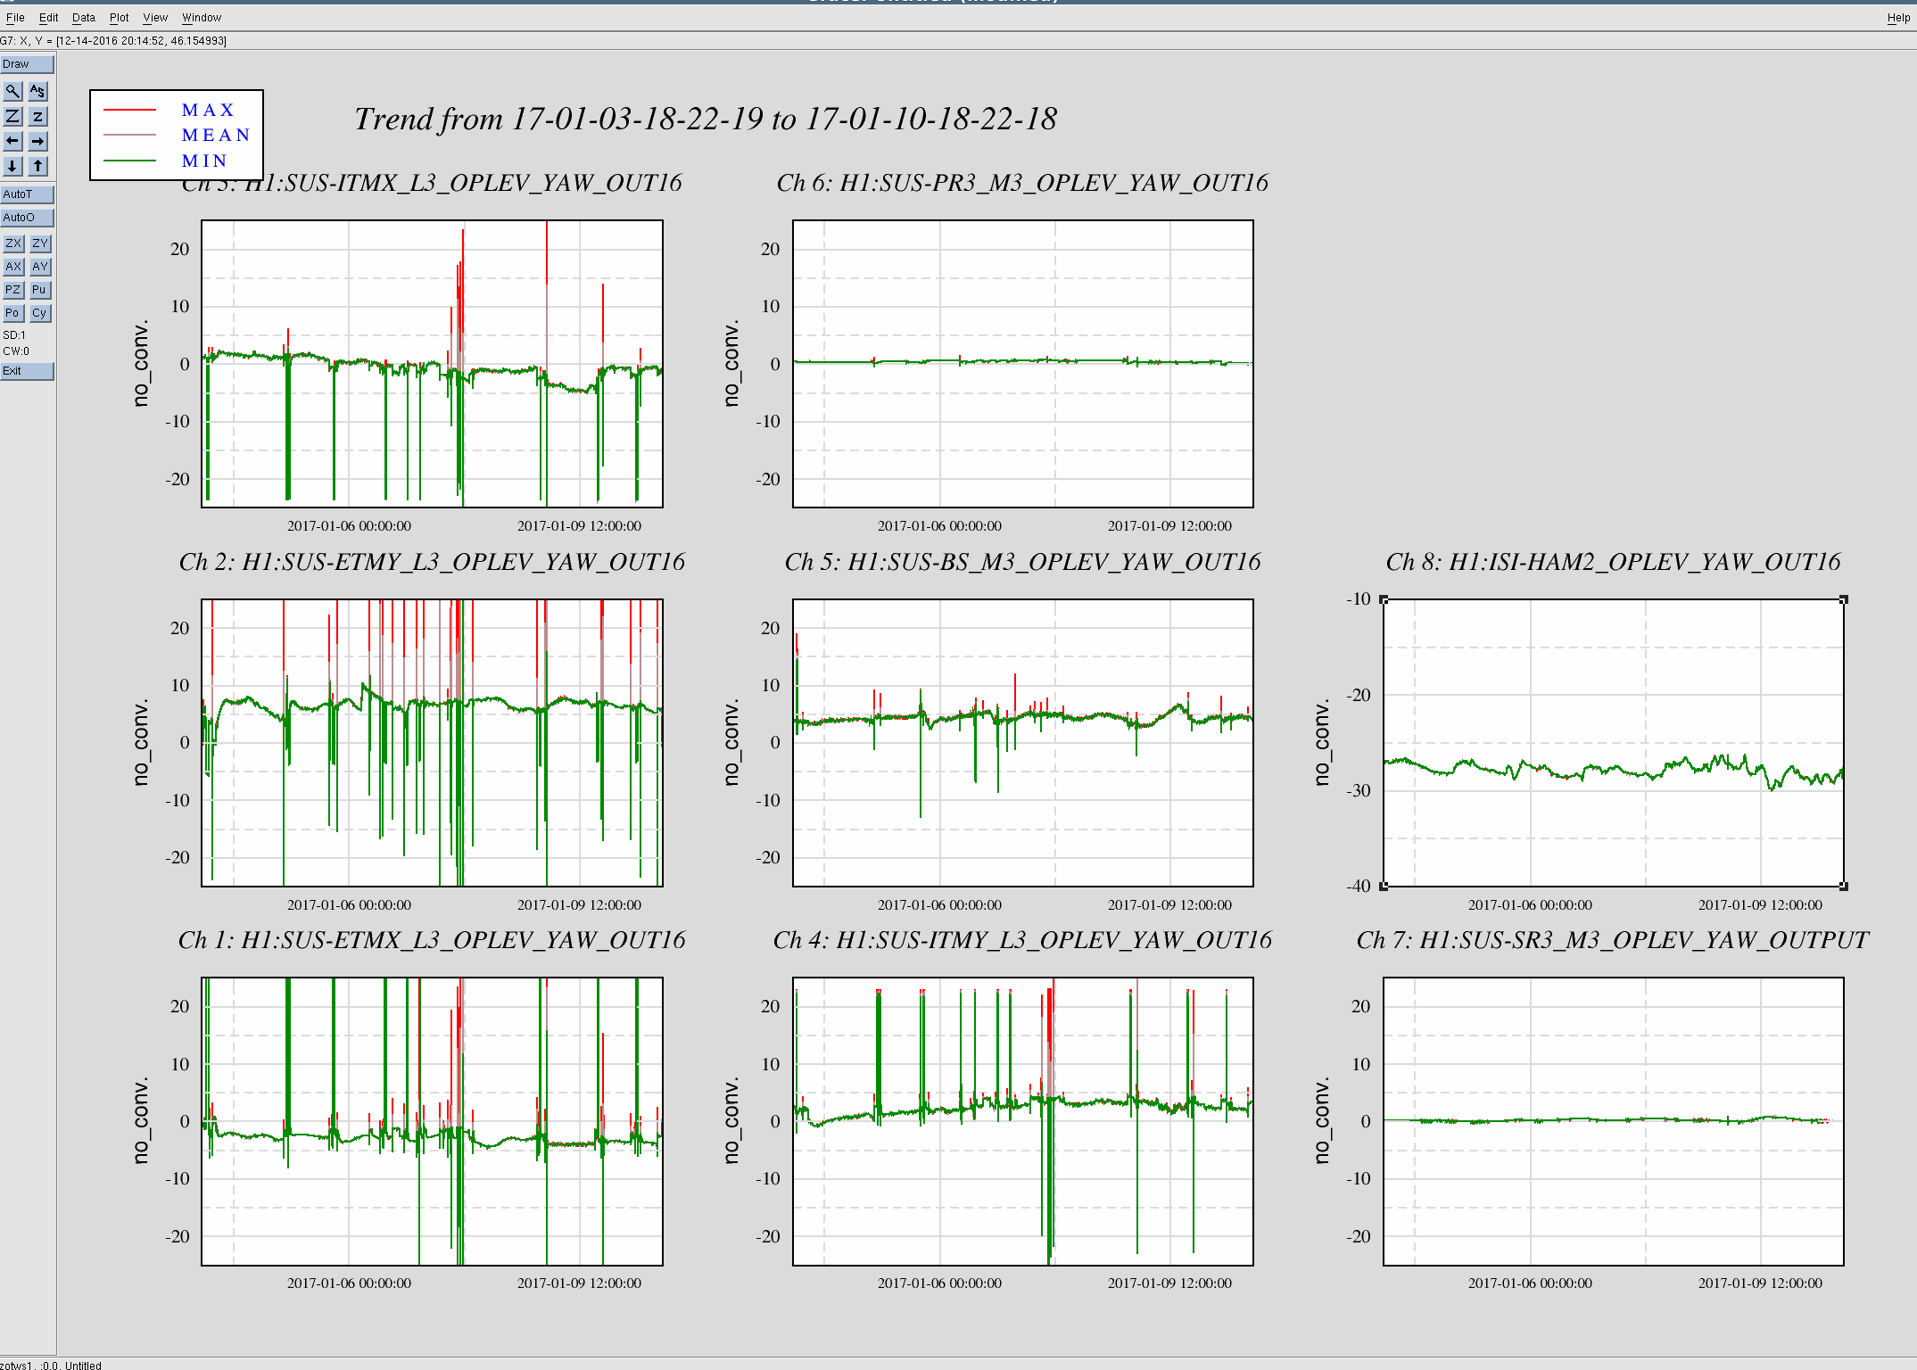This screenshot has height=1370, width=1917.
Task: Select the Ch 7 SR3_M3 plot
Action: pos(1613,1121)
